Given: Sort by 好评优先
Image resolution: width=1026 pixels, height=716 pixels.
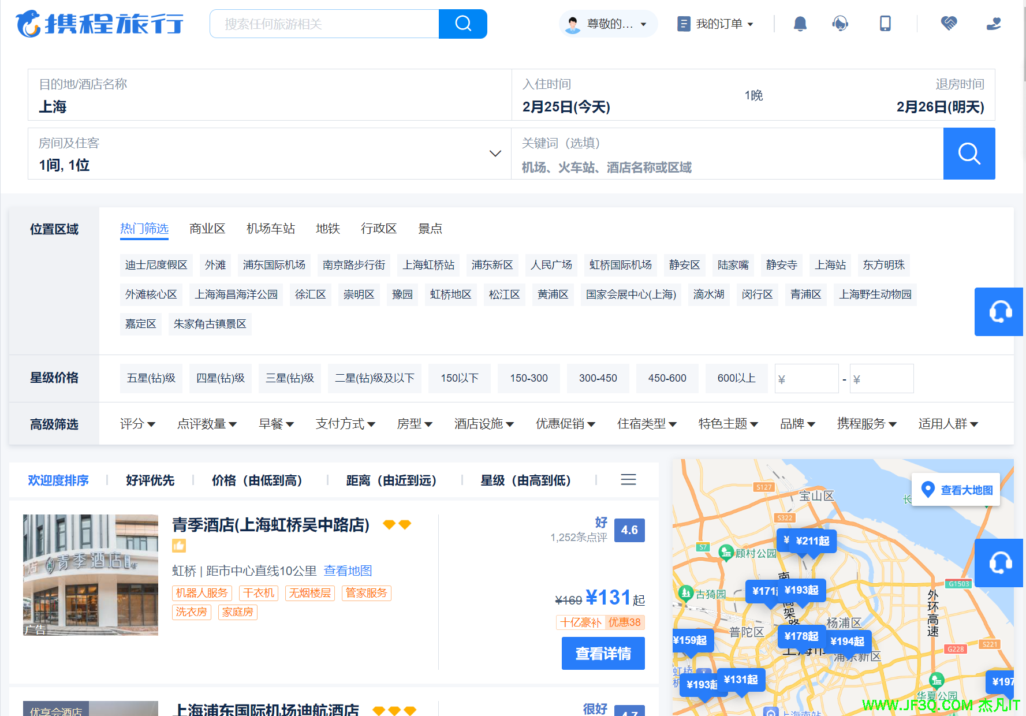Looking at the screenshot, I should [x=150, y=480].
